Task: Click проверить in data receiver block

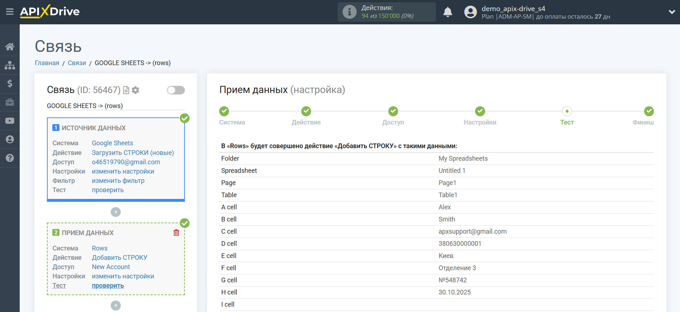Action: [108, 286]
